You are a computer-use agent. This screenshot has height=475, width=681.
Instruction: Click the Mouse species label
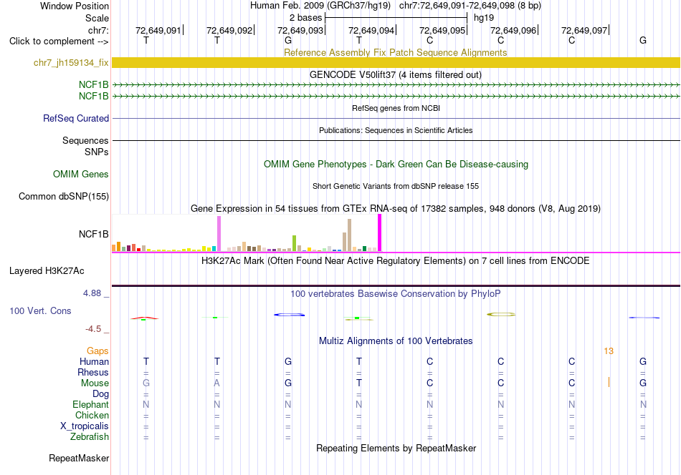(x=95, y=383)
